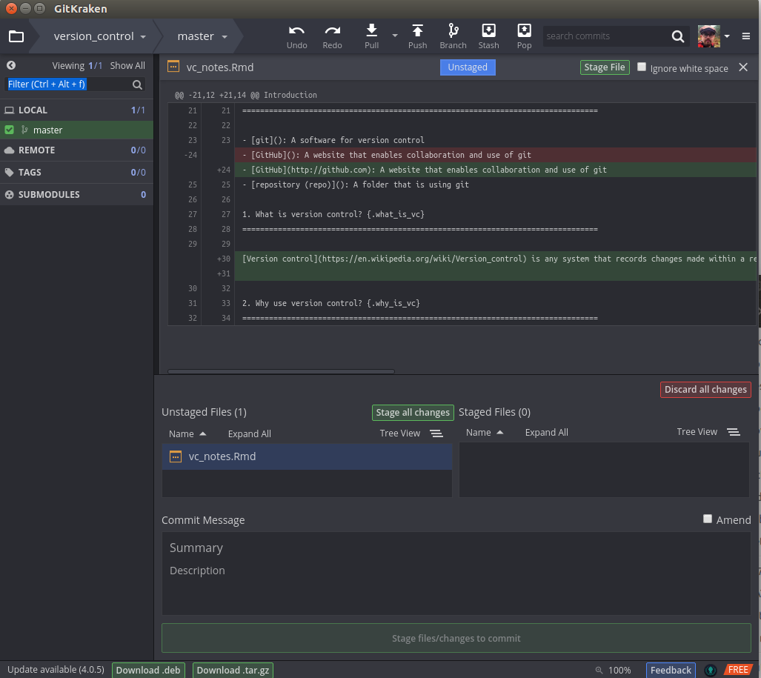This screenshot has height=678, width=761.
Task: Click Show All in the sidebar
Action: (127, 65)
